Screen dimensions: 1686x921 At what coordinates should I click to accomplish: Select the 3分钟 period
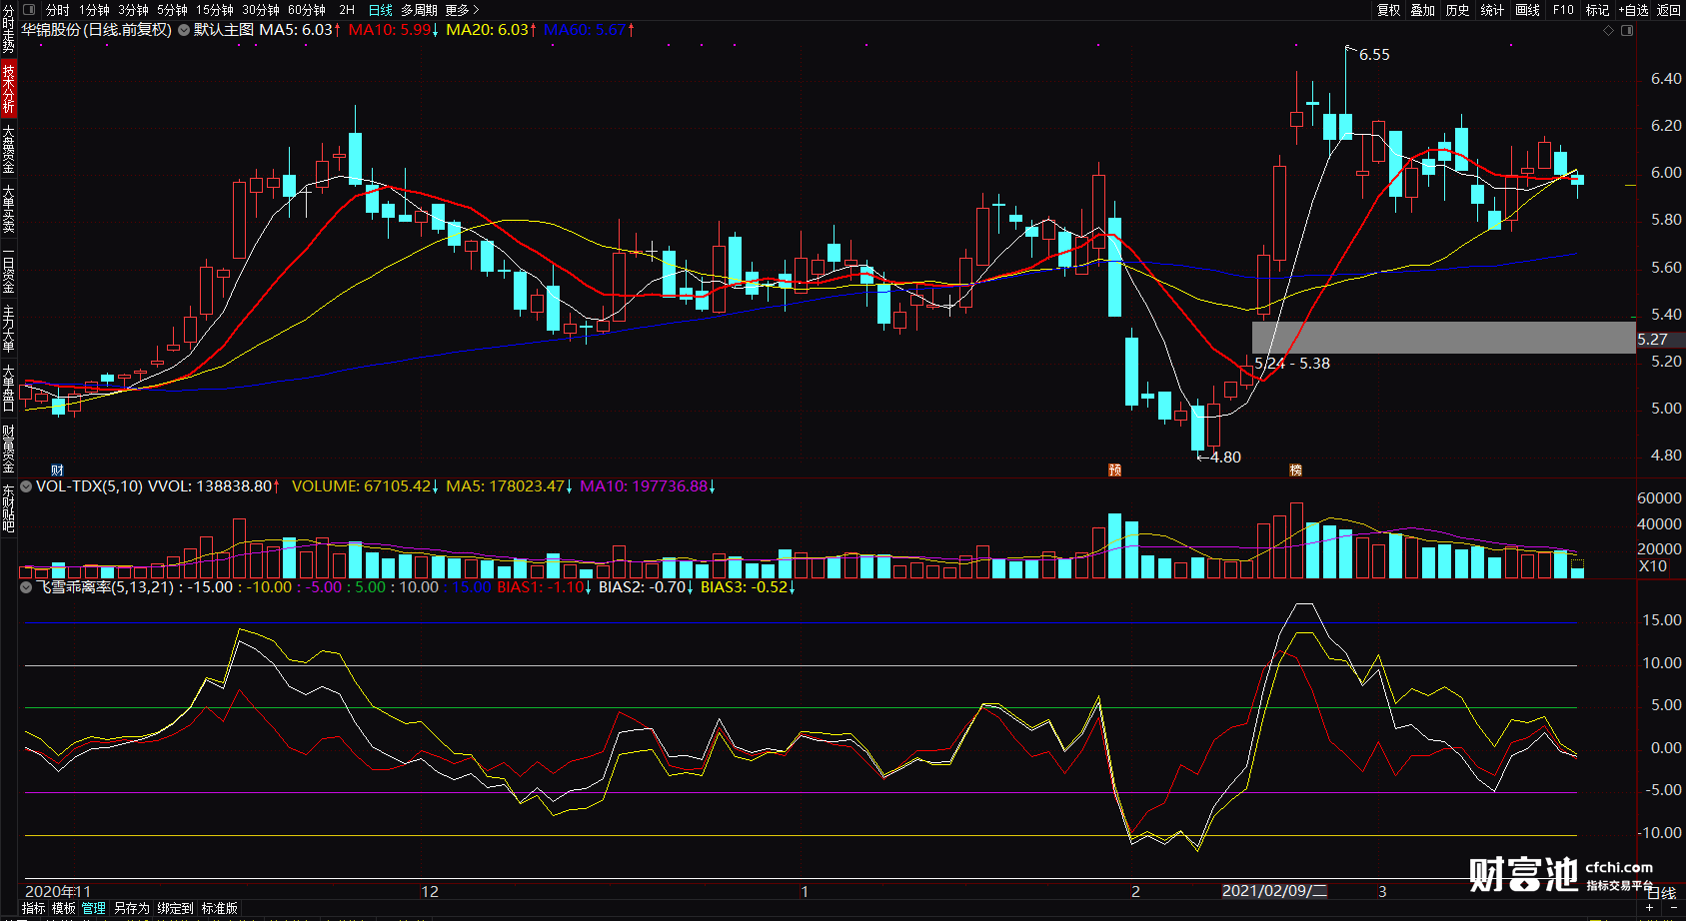point(133,10)
